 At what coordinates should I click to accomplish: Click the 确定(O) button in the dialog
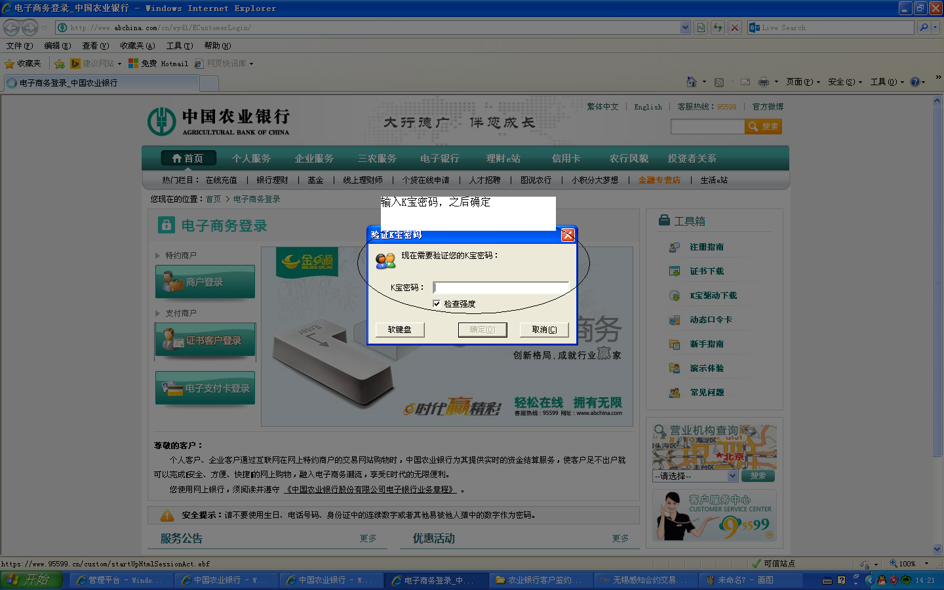tap(482, 330)
